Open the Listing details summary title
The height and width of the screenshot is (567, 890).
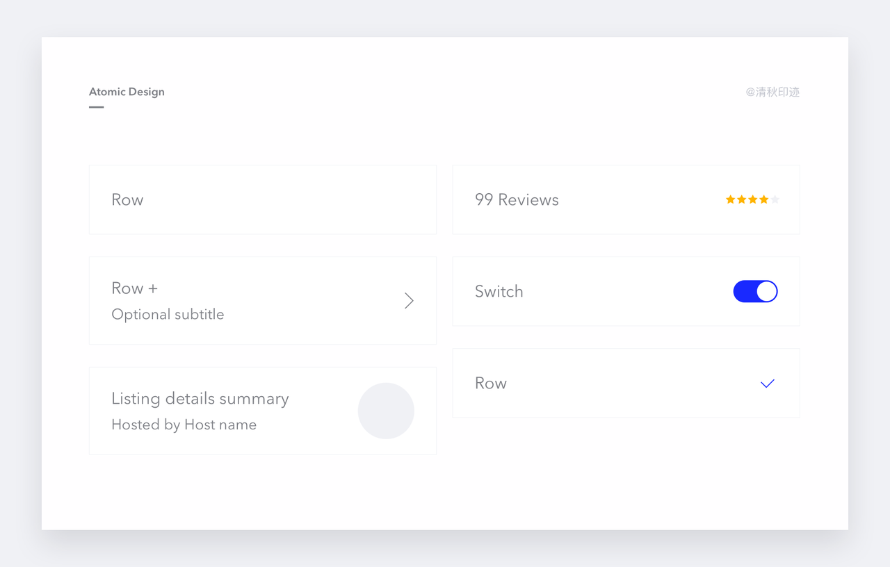click(x=200, y=398)
